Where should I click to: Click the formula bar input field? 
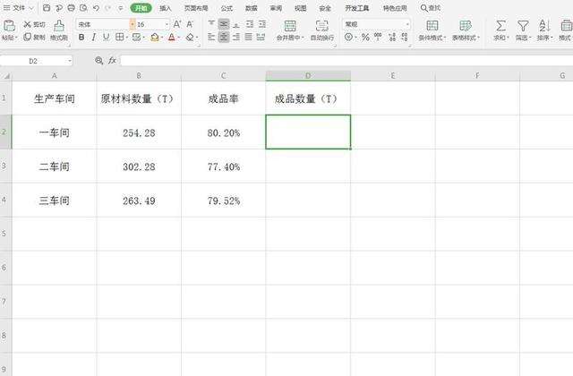pyautogui.click(x=346, y=61)
